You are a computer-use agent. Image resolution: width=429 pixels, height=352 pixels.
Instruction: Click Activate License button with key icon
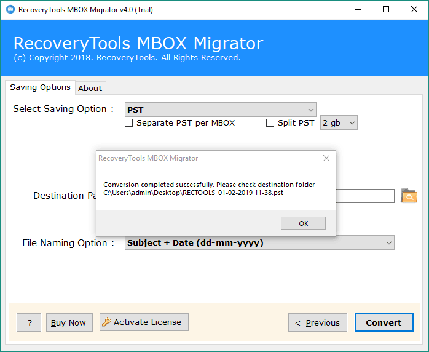(144, 322)
